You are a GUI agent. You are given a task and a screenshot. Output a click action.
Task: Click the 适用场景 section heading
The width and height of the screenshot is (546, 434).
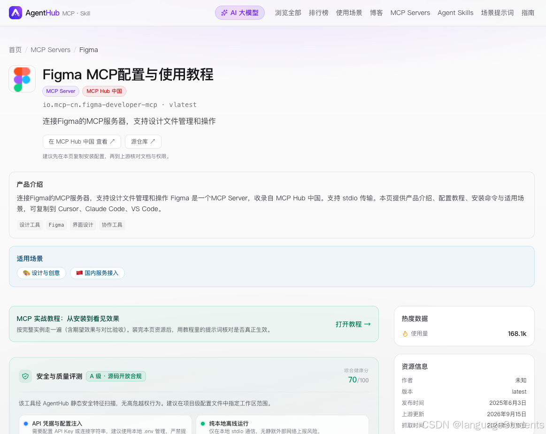30,259
